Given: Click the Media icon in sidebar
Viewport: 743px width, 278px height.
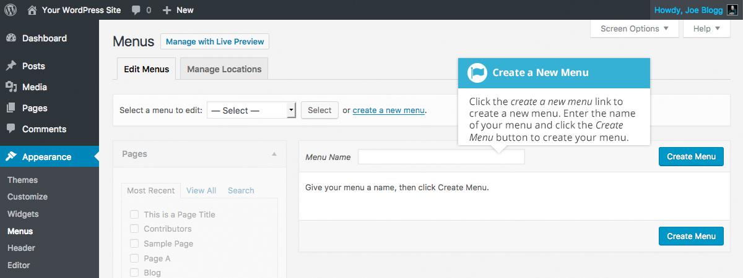Looking at the screenshot, I should click(11, 87).
